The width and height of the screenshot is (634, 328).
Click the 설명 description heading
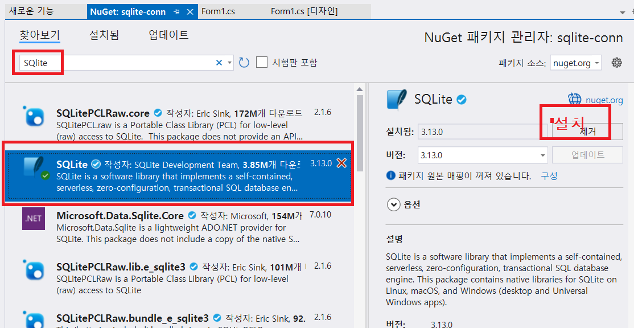click(394, 239)
